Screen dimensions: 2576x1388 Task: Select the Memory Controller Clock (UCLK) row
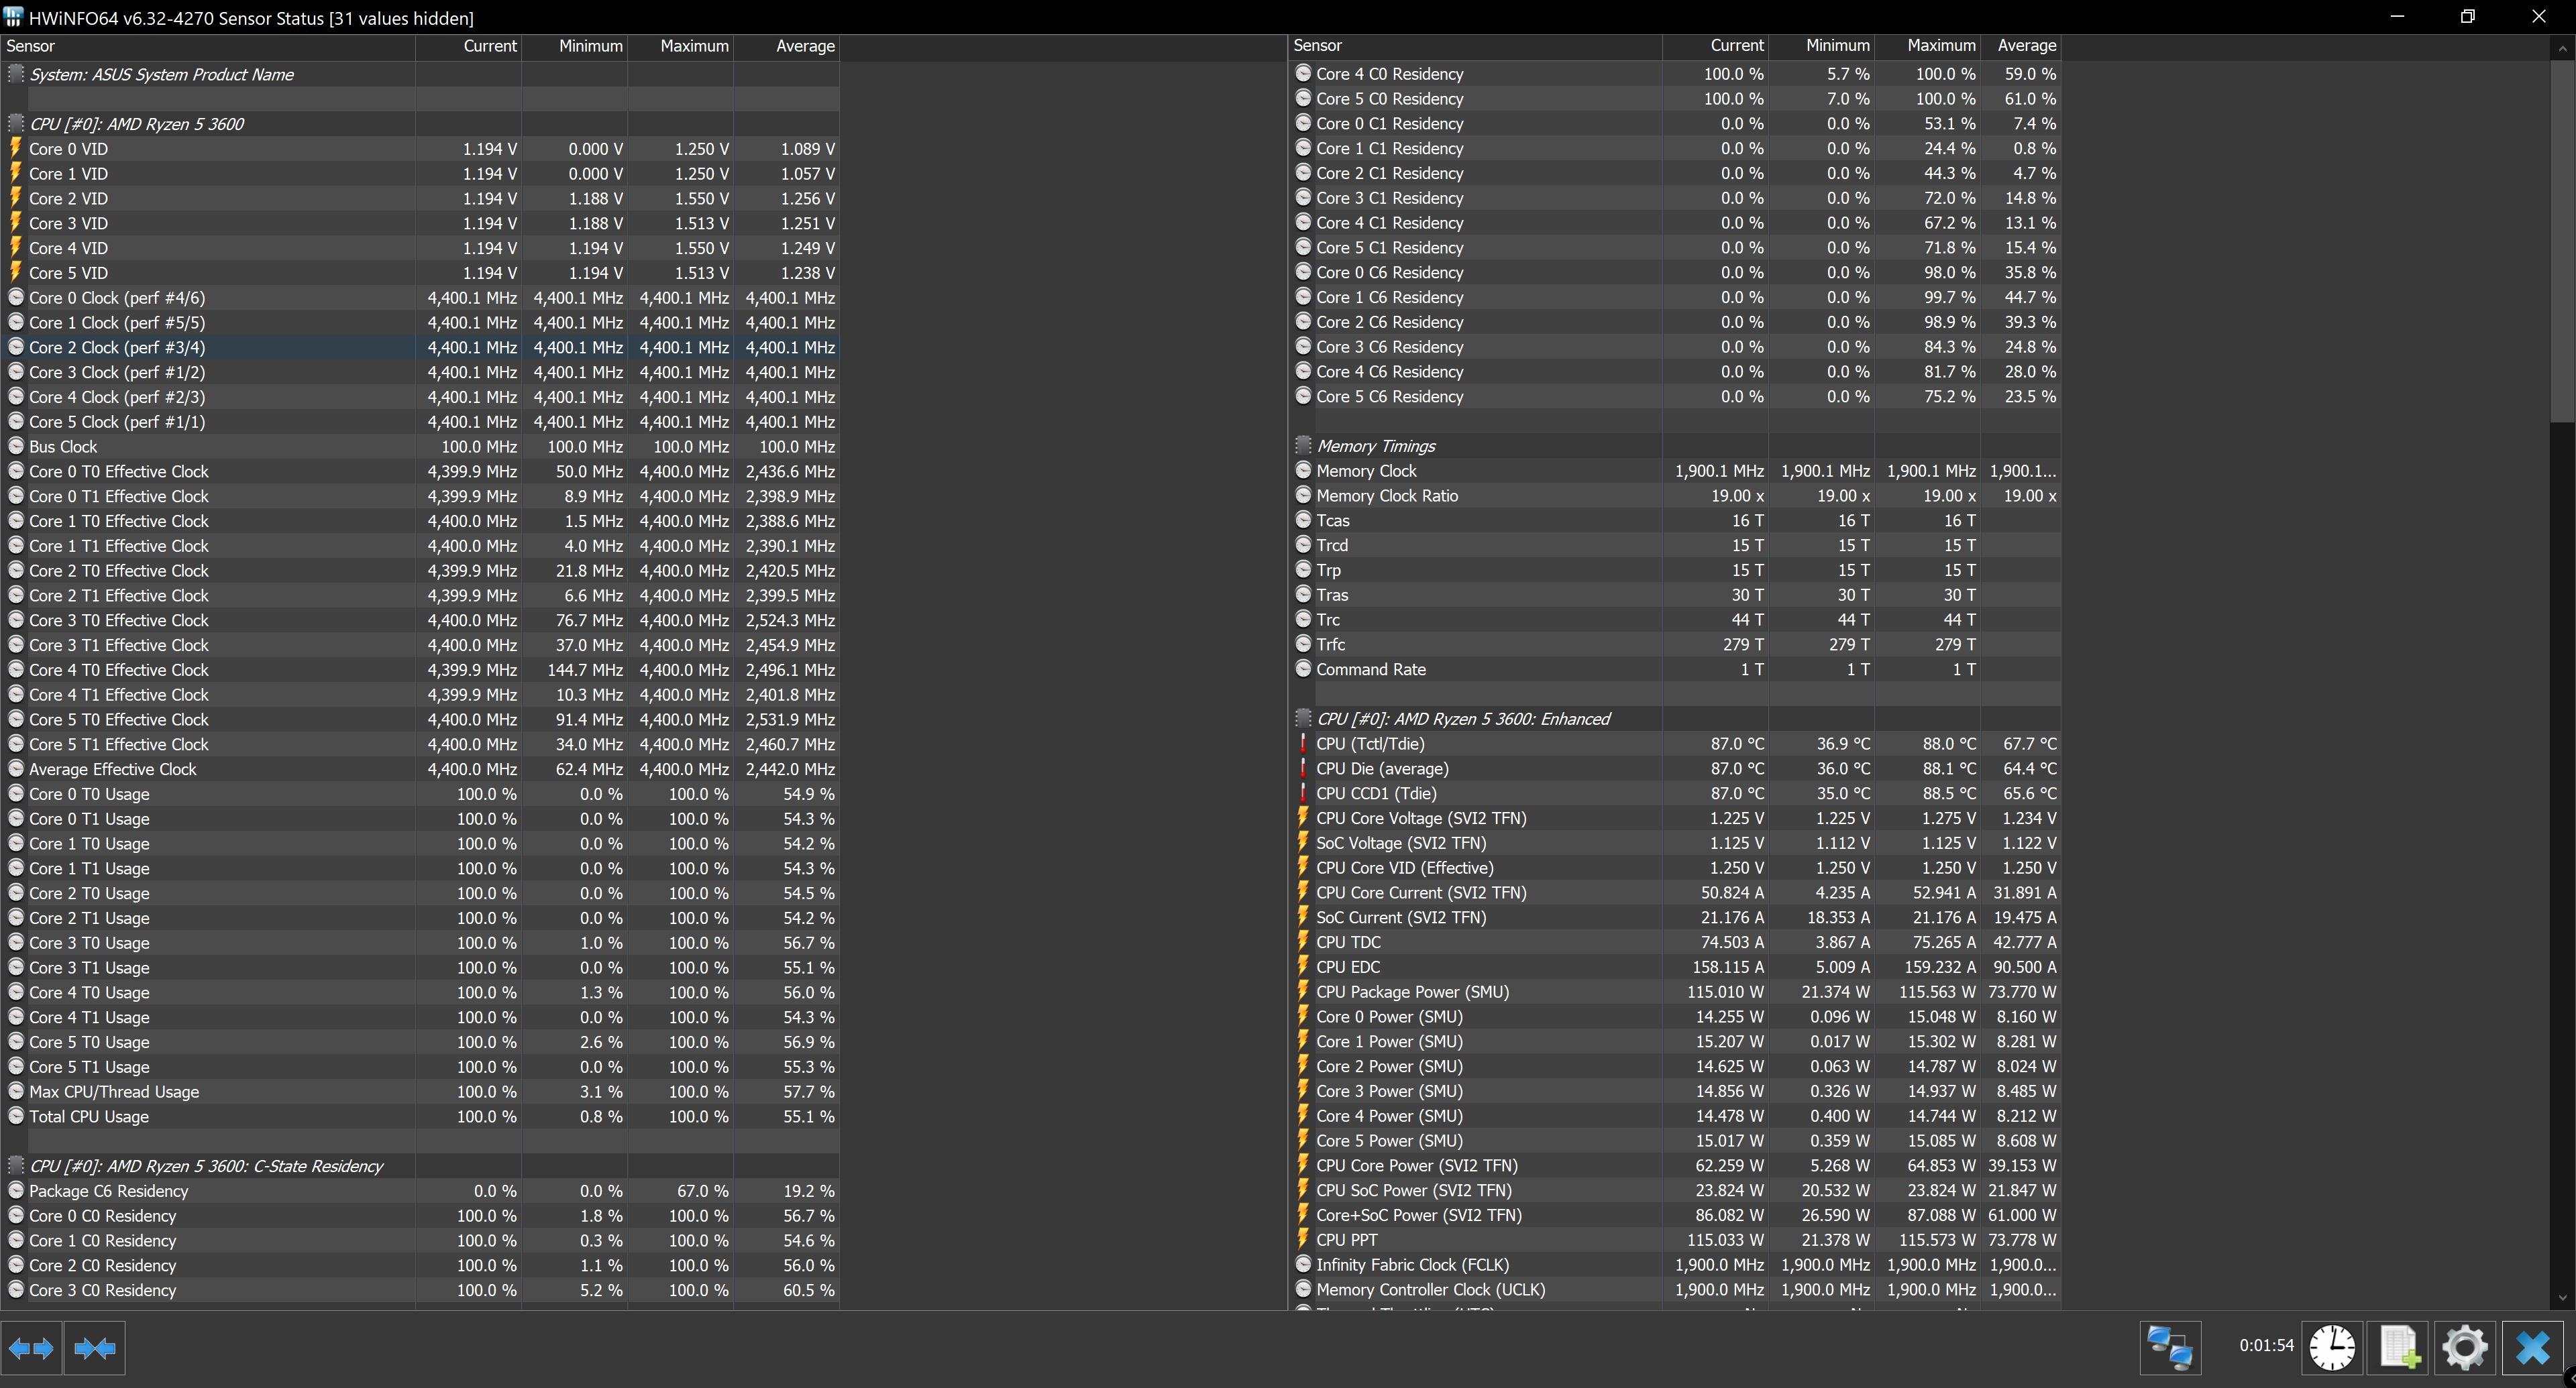[1675, 1289]
